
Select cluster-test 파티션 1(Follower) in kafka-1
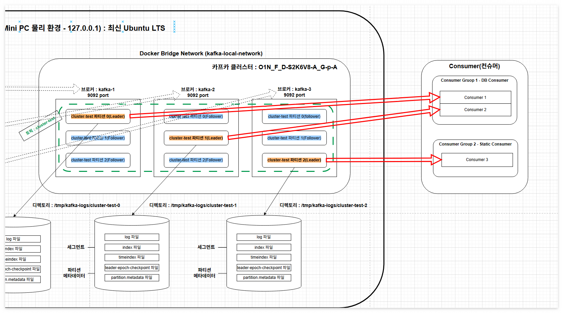pyautogui.click(x=98, y=138)
